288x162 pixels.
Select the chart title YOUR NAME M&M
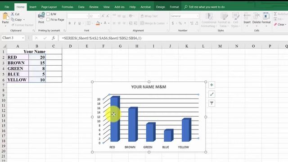pyautogui.click(x=148, y=87)
